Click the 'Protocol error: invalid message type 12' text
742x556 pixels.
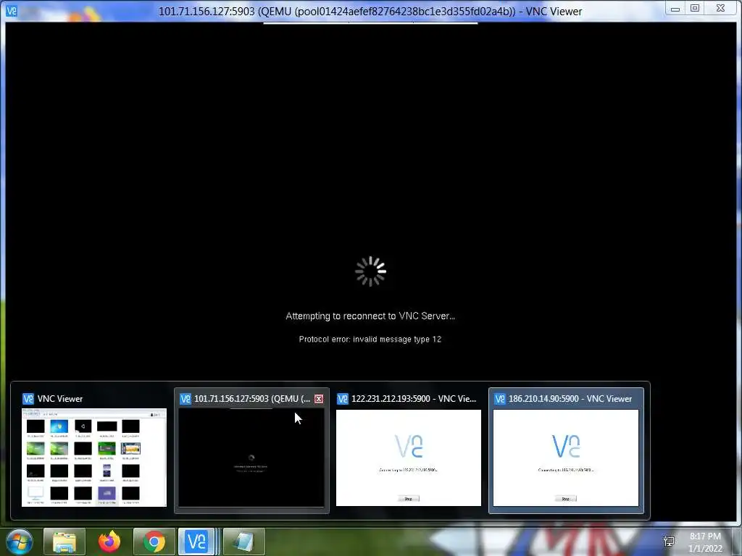point(370,340)
